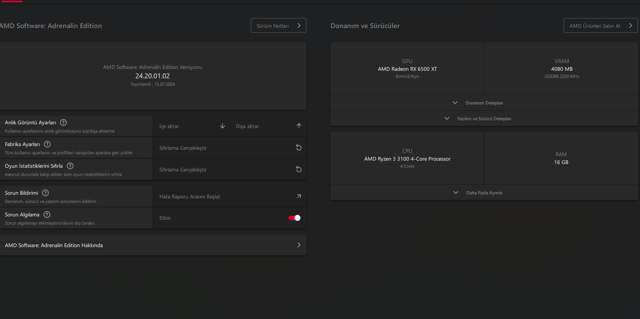Click reset icon in Fabrika Ayarları row
This screenshot has width=640, height=319.
[x=299, y=148]
